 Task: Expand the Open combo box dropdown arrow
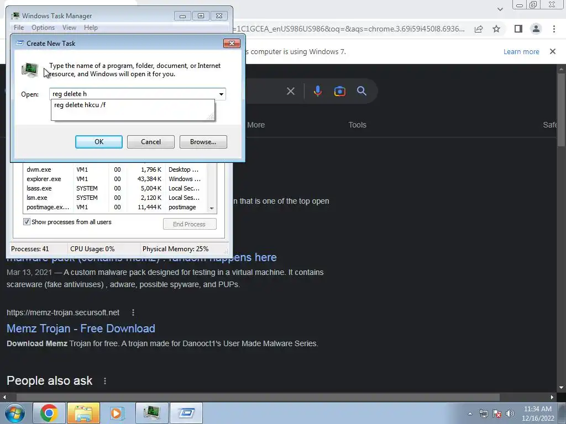(x=221, y=94)
